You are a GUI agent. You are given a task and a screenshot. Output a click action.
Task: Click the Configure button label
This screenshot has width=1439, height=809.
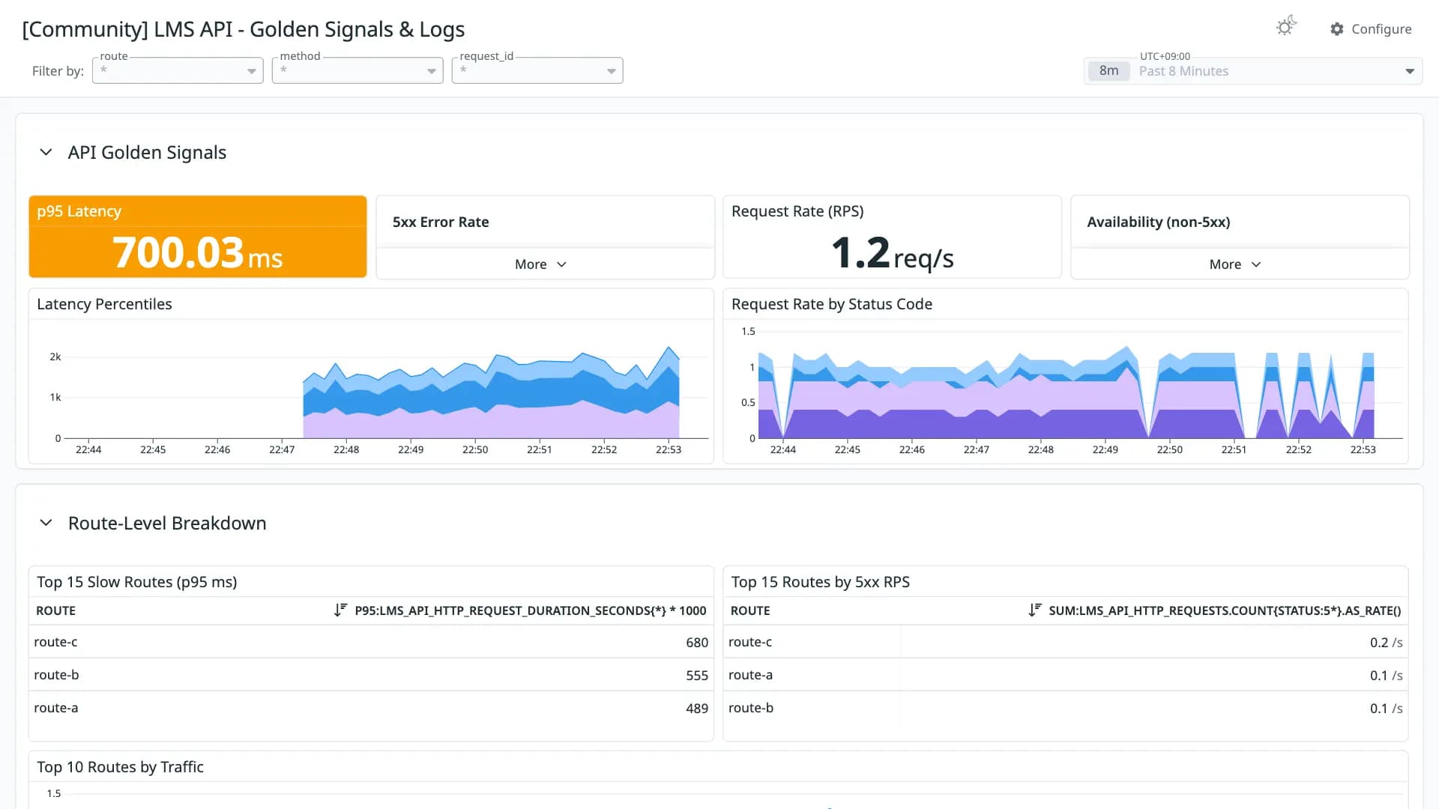[1381, 28]
